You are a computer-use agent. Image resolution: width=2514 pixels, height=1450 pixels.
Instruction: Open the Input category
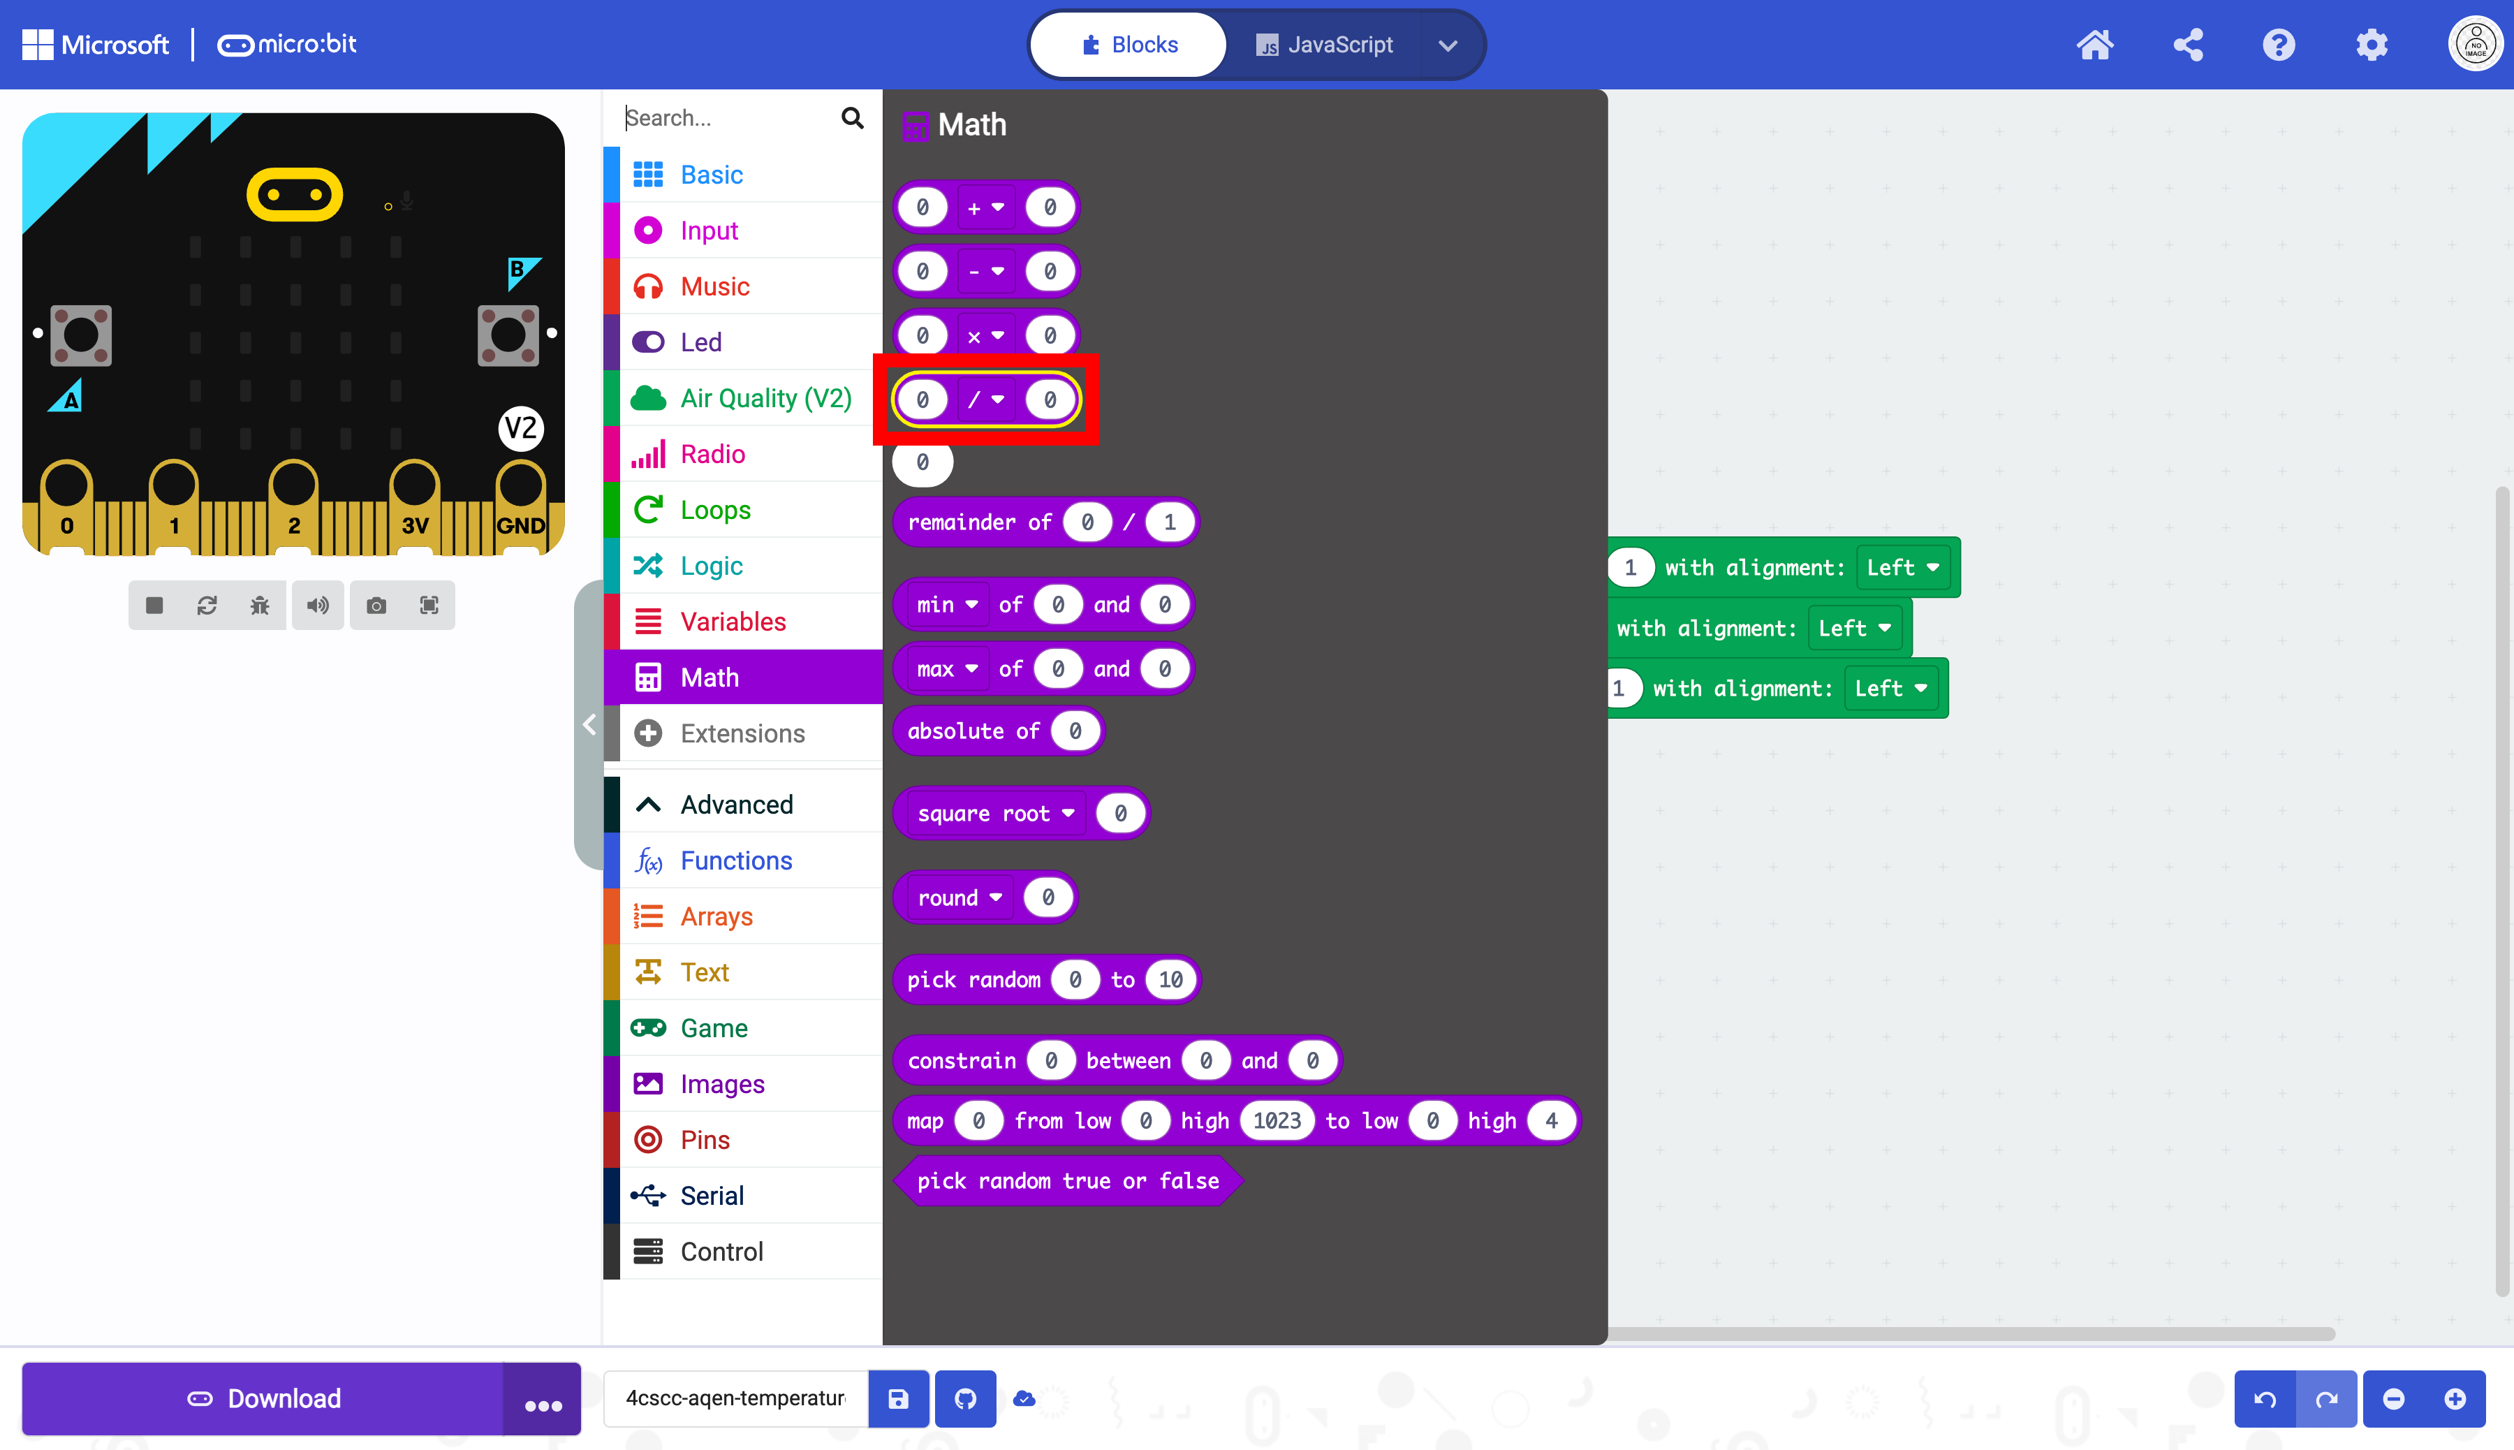pyautogui.click(x=743, y=230)
